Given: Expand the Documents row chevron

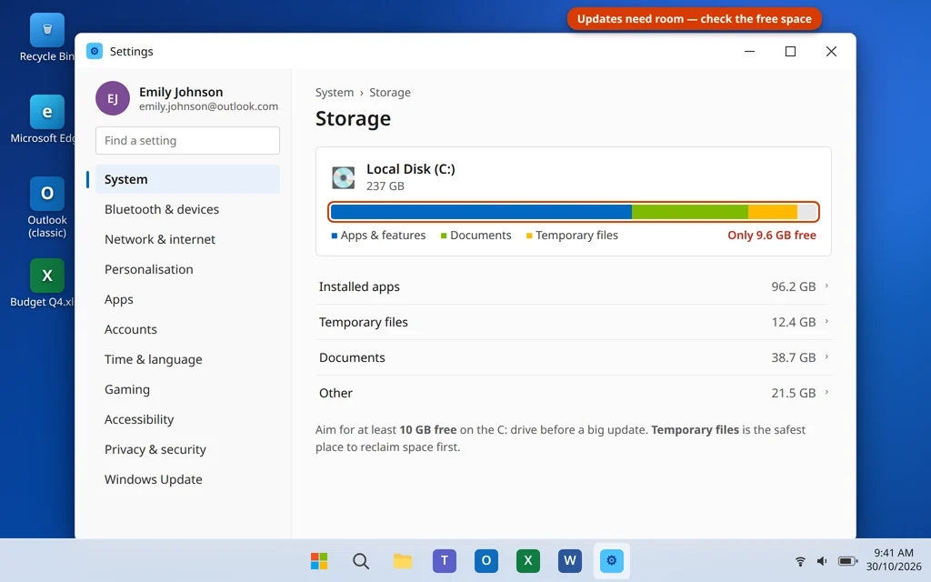Looking at the screenshot, I should tap(826, 356).
